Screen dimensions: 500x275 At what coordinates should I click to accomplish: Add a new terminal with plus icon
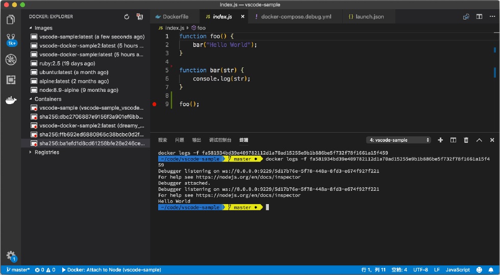coord(440,140)
